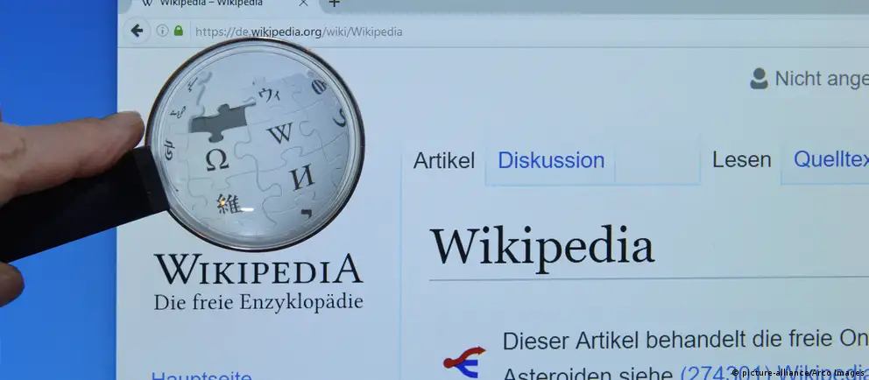Select the Artikel tab

[x=443, y=161]
